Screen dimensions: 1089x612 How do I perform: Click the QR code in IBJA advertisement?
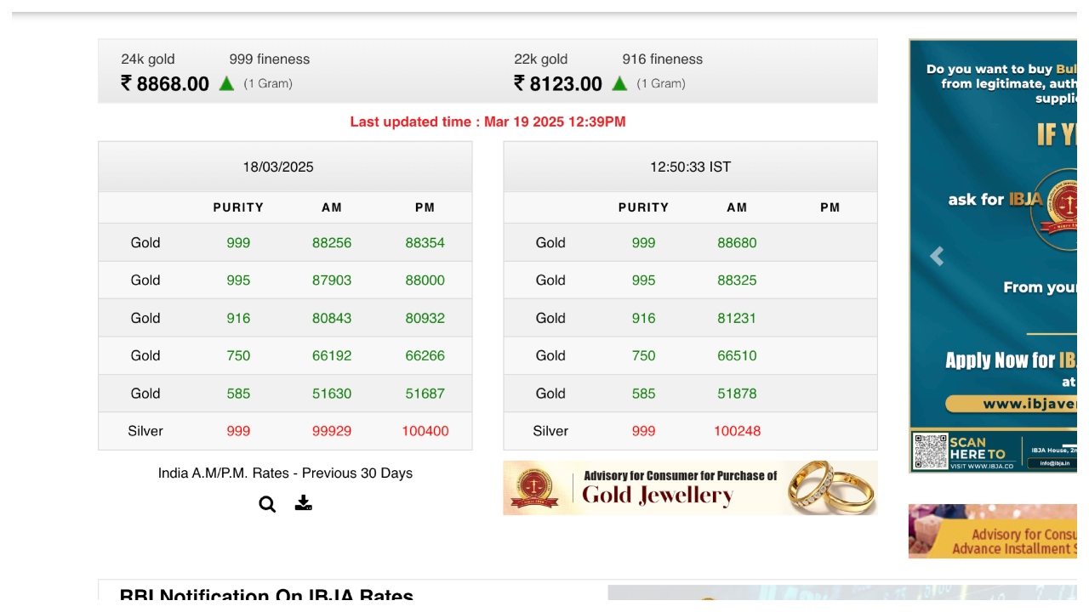[929, 450]
